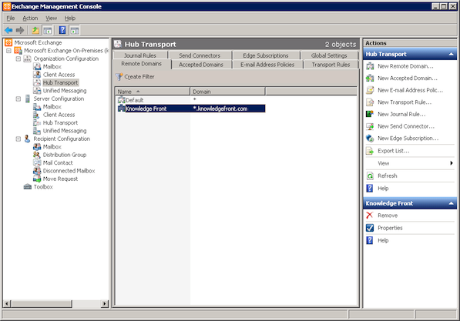Click the Knowledge Front row icon
The image size is (460, 321).
pos(122,109)
